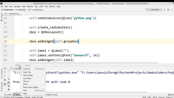Rerun program in the Run panel

[x=5, y=72]
